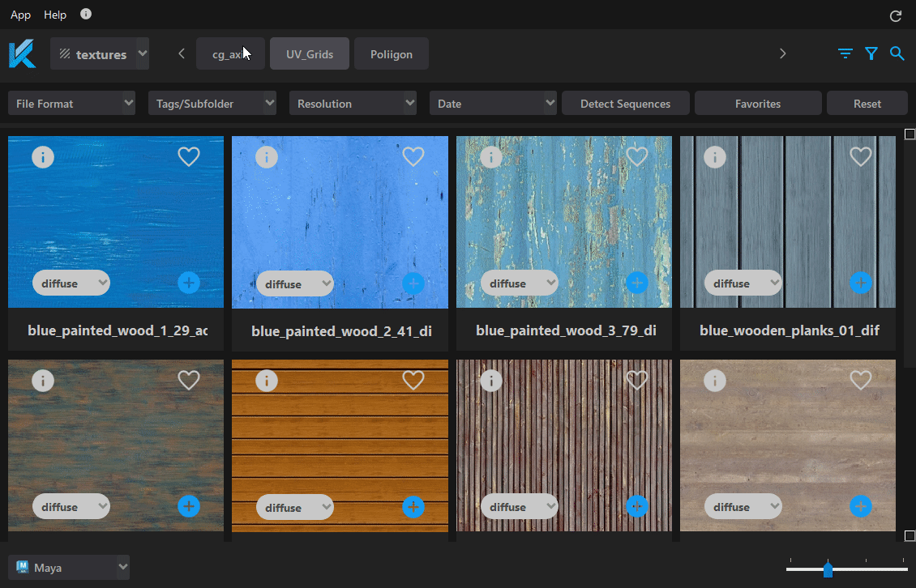
Task: Open the Date filter dropdown
Action: (493, 104)
